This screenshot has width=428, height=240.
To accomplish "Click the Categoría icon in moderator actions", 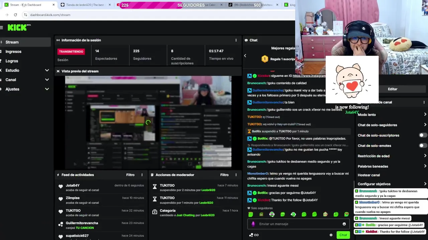I will (154, 212).
